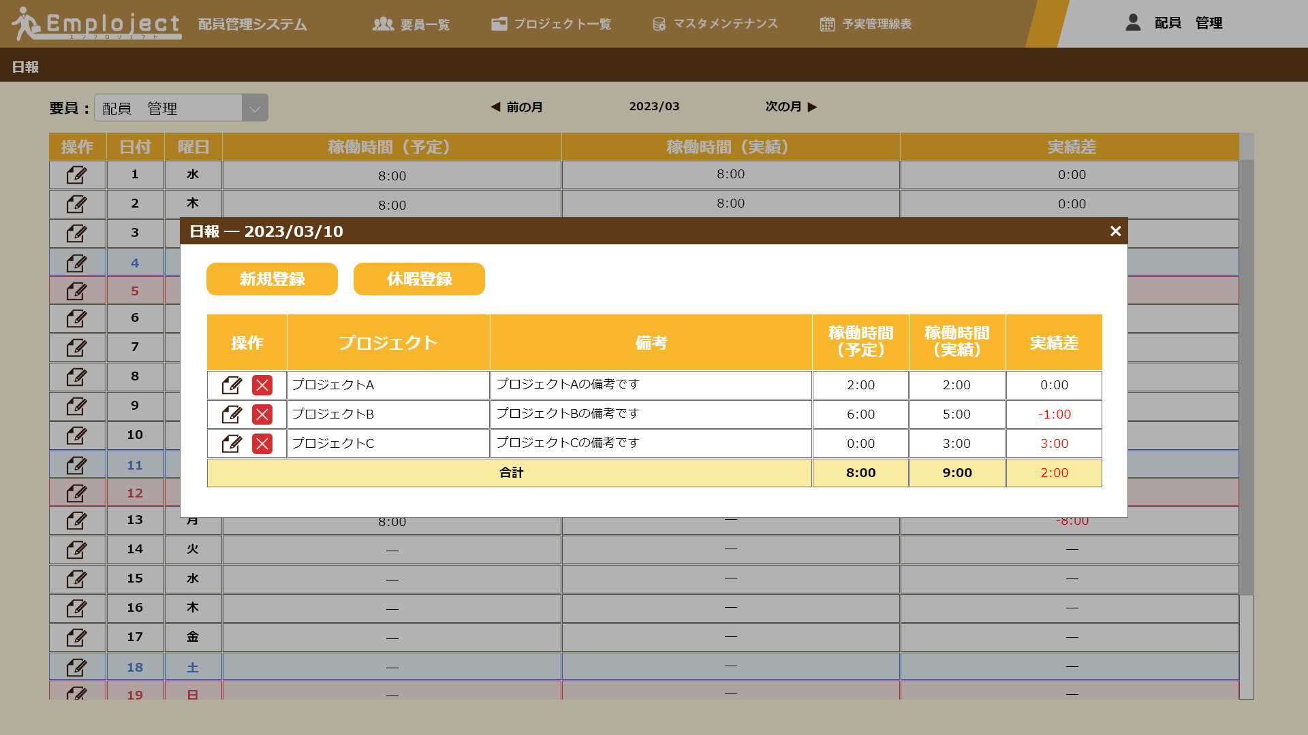Open edit icon for day 7
Image resolution: width=1308 pixels, height=735 pixels.
pyautogui.click(x=77, y=348)
